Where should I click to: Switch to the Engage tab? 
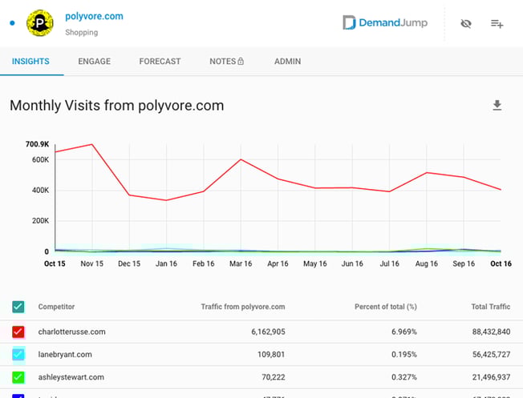pos(95,62)
